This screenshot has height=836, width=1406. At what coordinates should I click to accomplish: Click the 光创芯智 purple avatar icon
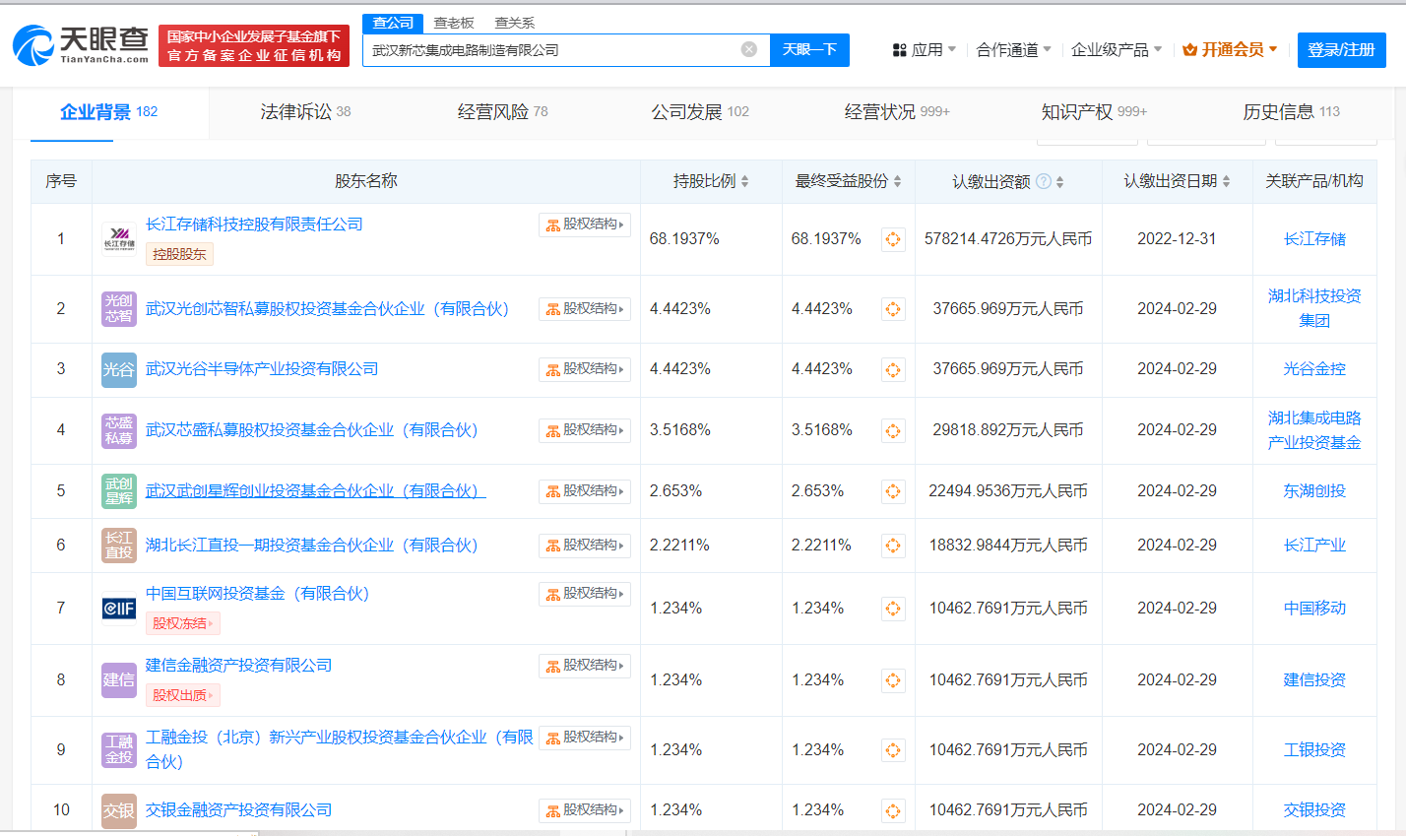(119, 308)
